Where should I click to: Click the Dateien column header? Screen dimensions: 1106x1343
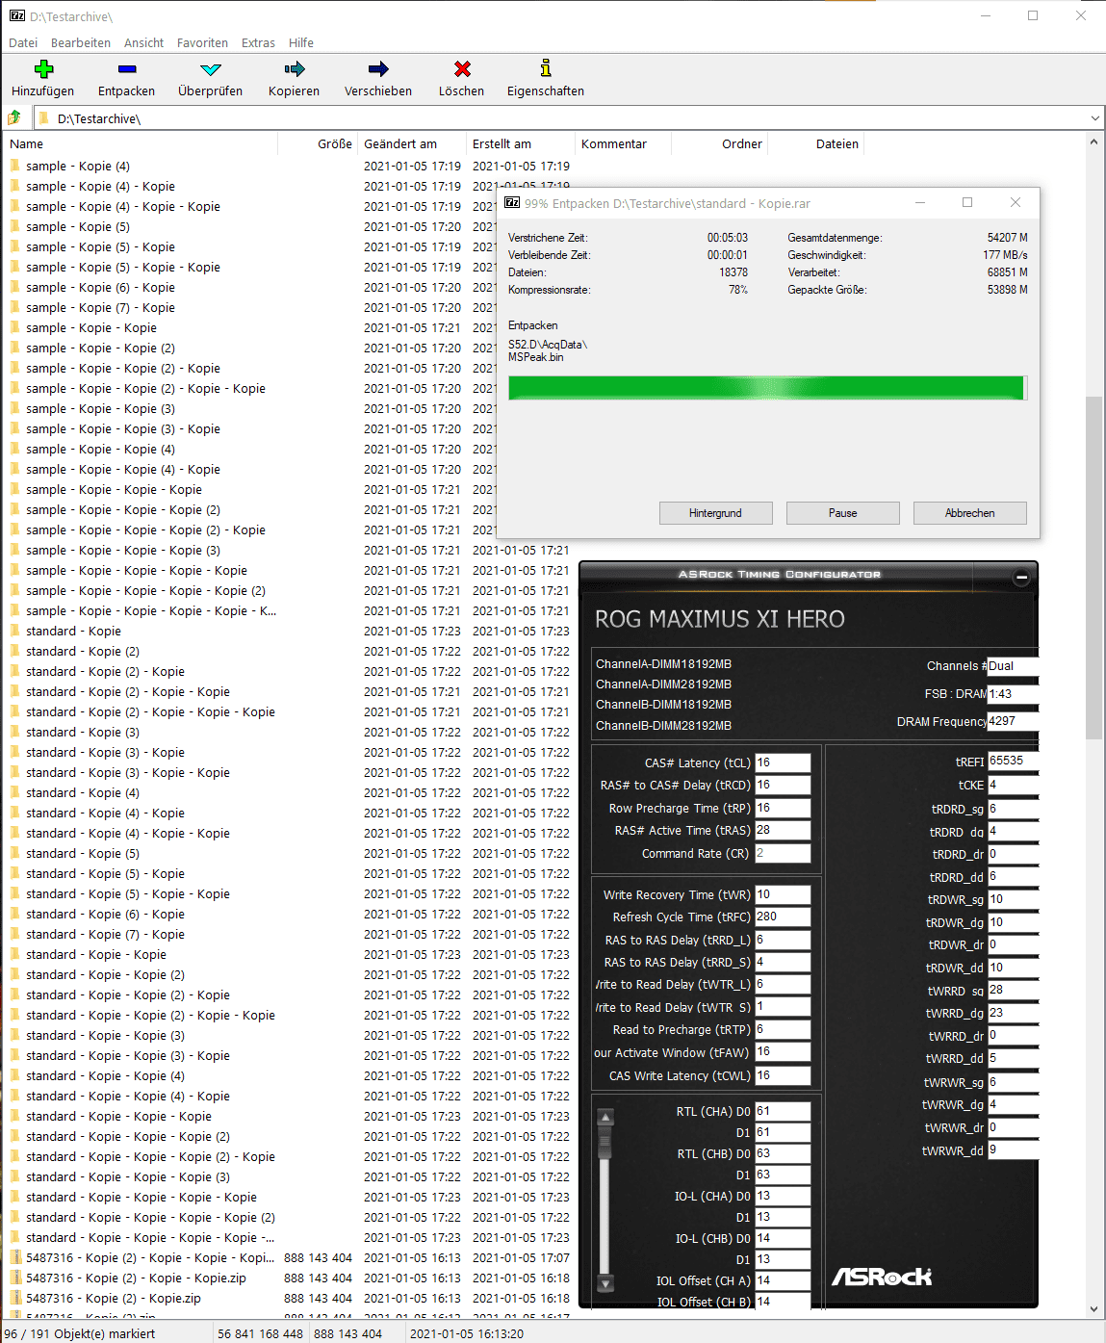[816, 143]
